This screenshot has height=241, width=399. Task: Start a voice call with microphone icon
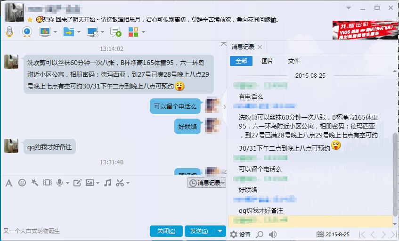coord(9,32)
